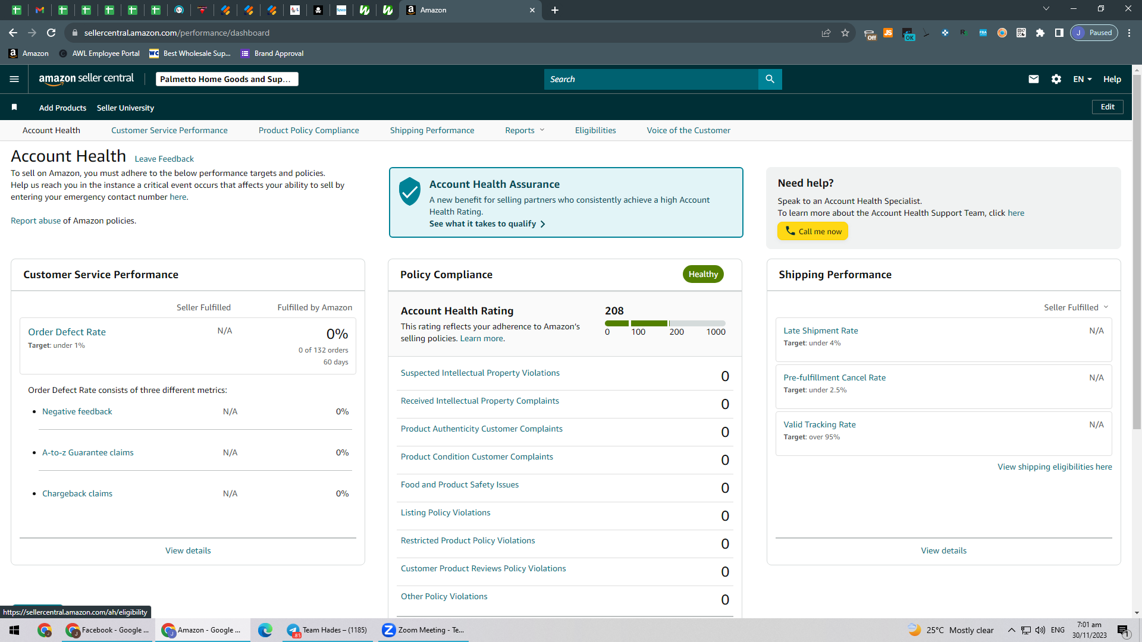This screenshot has width=1142, height=642.
Task: Bookmark this page with star icon
Action: pyautogui.click(x=845, y=33)
